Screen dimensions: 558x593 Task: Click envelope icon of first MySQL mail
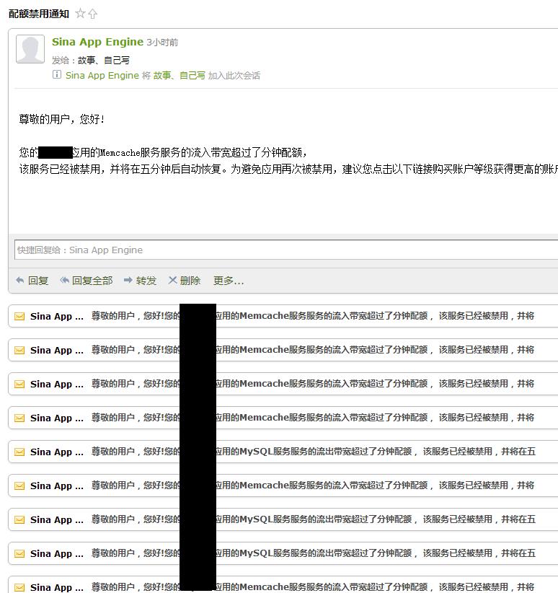[19, 452]
